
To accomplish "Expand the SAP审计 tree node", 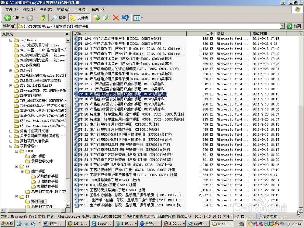I will click(11, 71).
